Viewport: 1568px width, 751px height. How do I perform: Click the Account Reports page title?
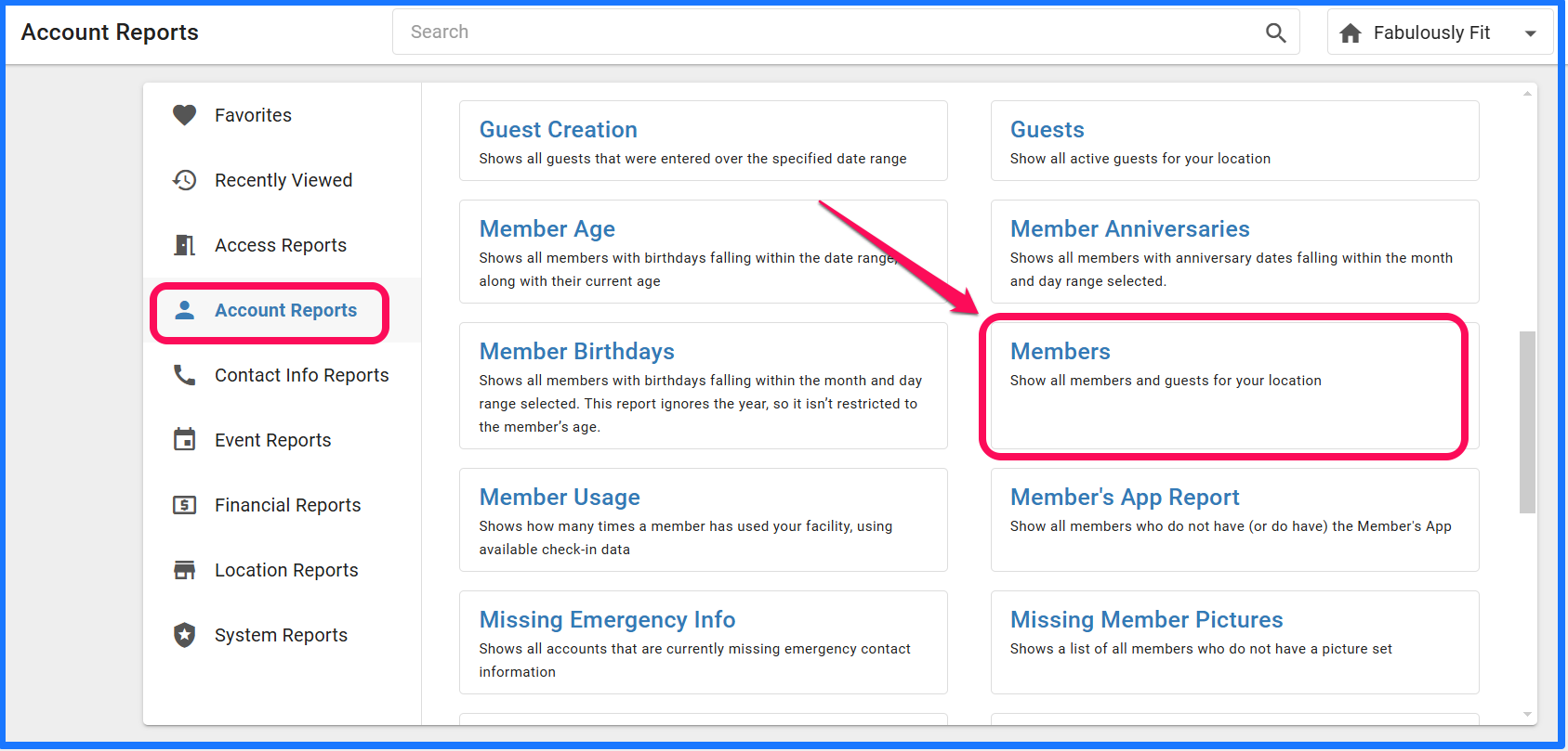tap(110, 32)
